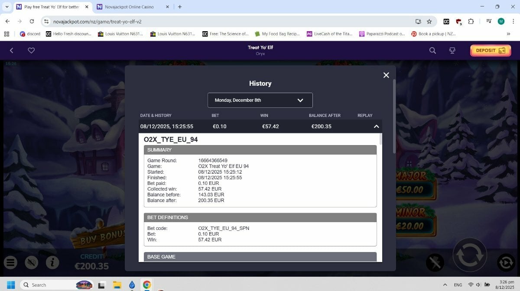Bookmark this page with the star icon
Screen dimensions: 520x291
coord(429,21)
